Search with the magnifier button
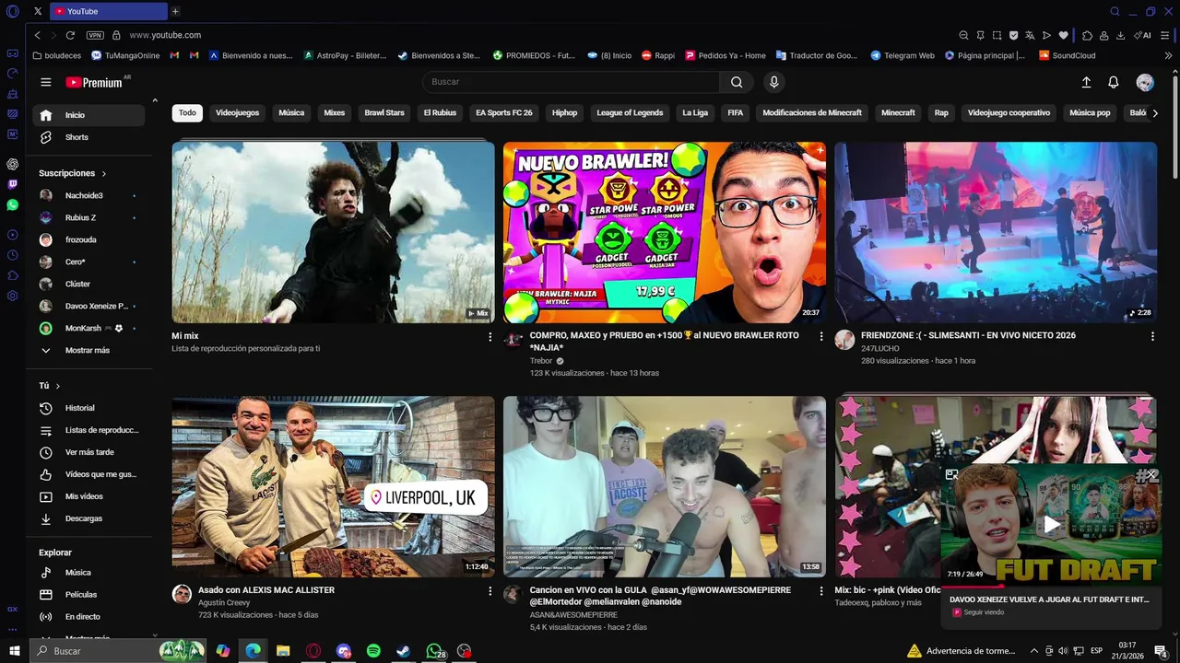1180x663 pixels. [x=737, y=82]
